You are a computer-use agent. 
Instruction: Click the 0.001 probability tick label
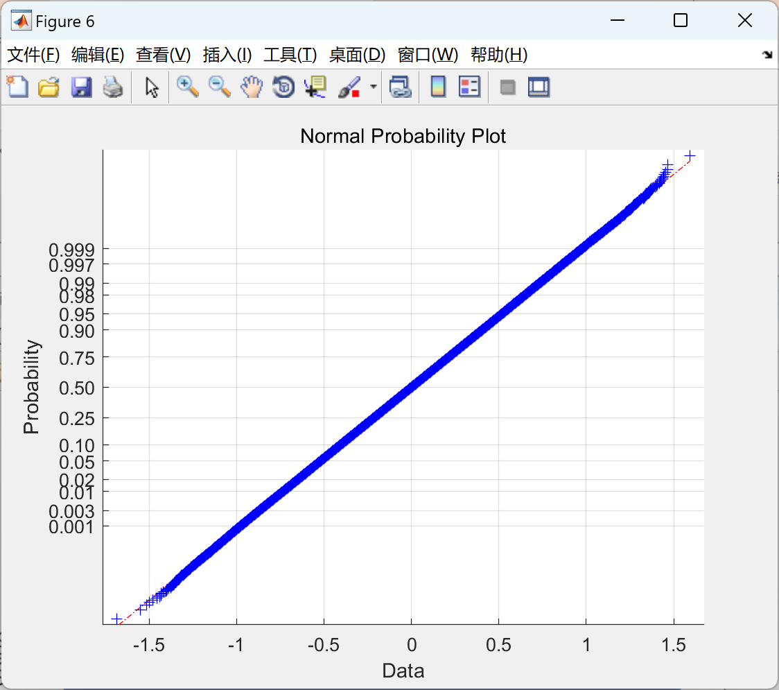coord(71,527)
